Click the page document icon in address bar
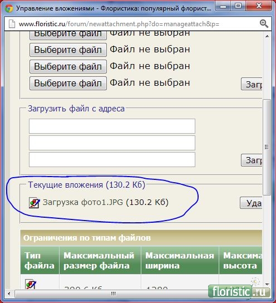 (12, 24)
